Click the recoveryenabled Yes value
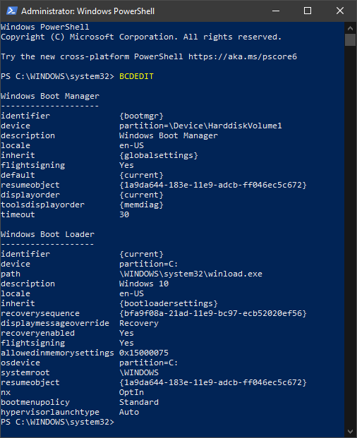This screenshot has height=438, width=357. pyautogui.click(x=126, y=333)
